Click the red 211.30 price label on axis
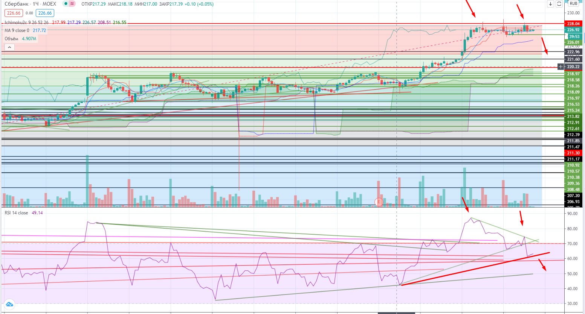Screen dimensions: 585x314 tap(573, 153)
